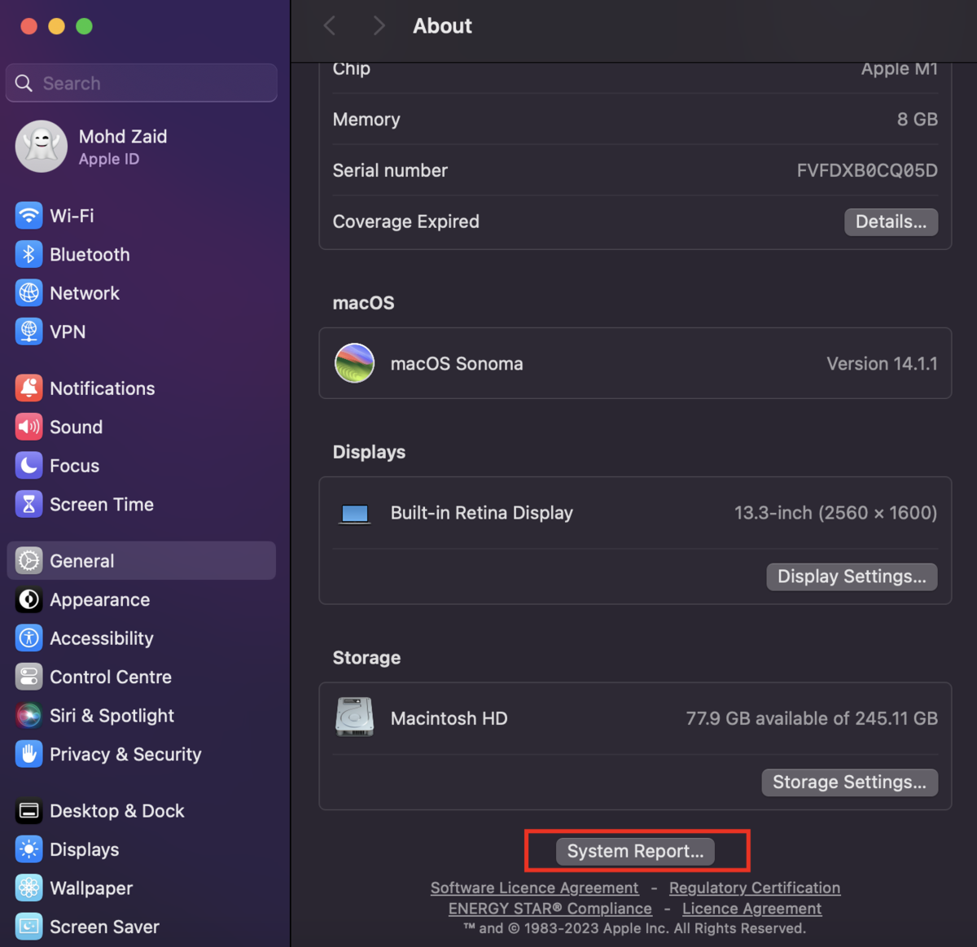This screenshot has width=977, height=947.
Task: Click the Screen Time hourglass icon
Action: click(28, 504)
